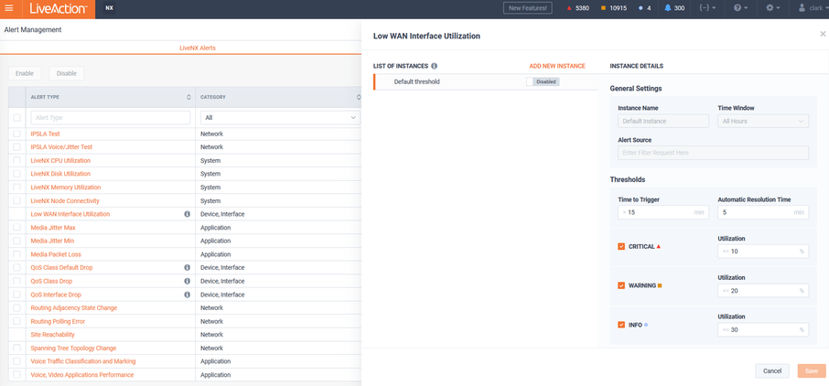Click the NX product badge
The width and height of the screenshot is (829, 386).
(109, 8)
